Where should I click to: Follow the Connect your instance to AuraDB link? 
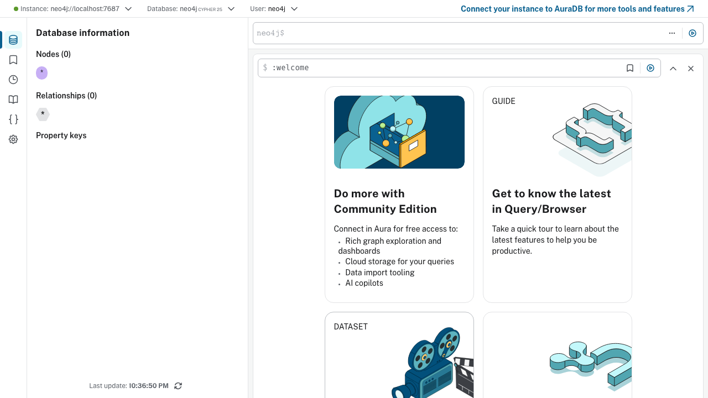(x=577, y=9)
